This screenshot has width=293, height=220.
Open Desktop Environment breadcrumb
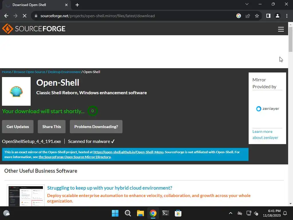tap(64, 72)
